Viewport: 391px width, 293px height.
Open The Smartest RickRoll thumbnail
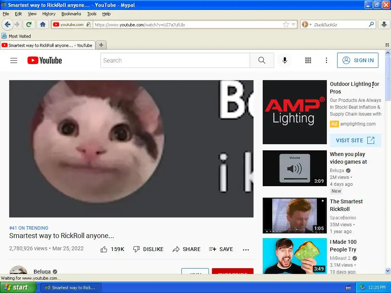tap(295, 216)
